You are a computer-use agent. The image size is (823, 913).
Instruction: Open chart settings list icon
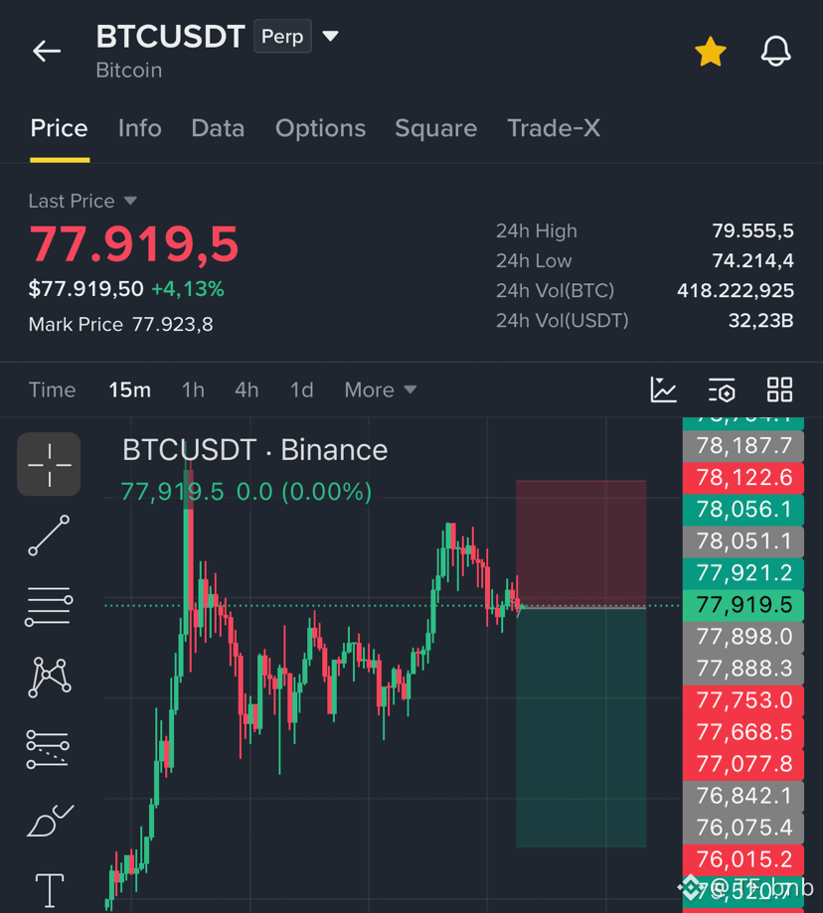tap(722, 389)
